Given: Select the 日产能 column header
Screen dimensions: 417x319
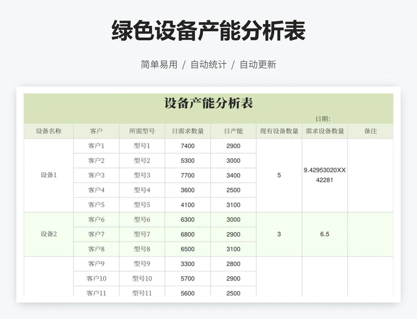Looking at the screenshot, I should pyautogui.click(x=234, y=131).
